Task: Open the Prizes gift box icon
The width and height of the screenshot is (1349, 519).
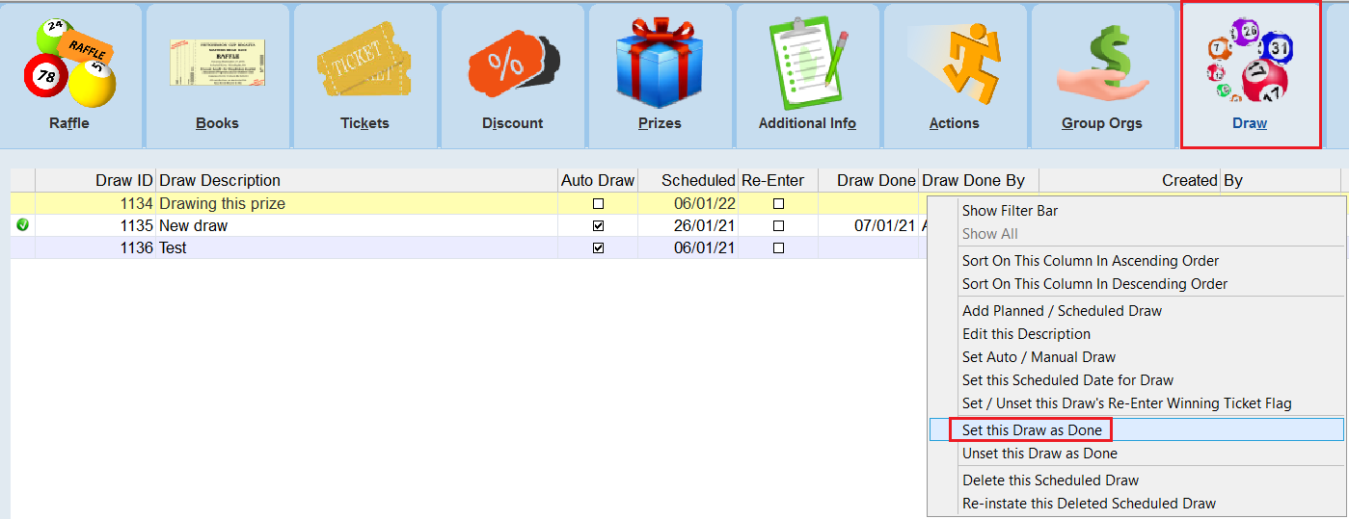Action: 661,61
